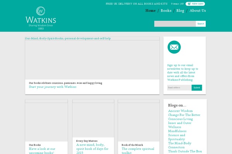Open the Mind, Body, Spirit Books banner link
Screen dimensions: 232x154
(x=68, y=38)
